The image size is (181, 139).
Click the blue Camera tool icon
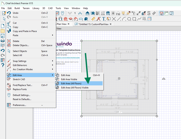92,13
